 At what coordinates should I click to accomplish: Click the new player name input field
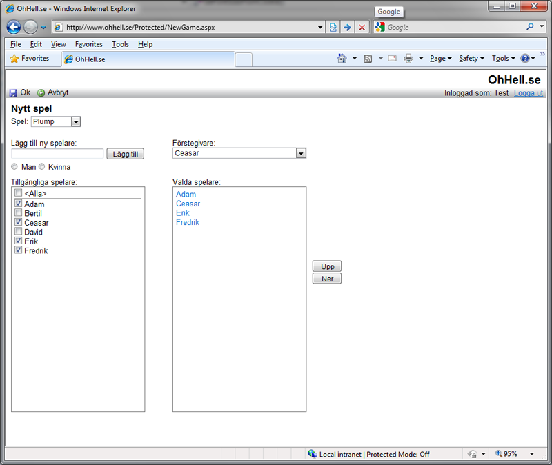57,154
